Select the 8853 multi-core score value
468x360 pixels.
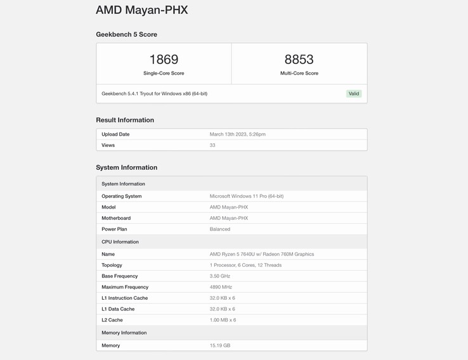(x=299, y=60)
